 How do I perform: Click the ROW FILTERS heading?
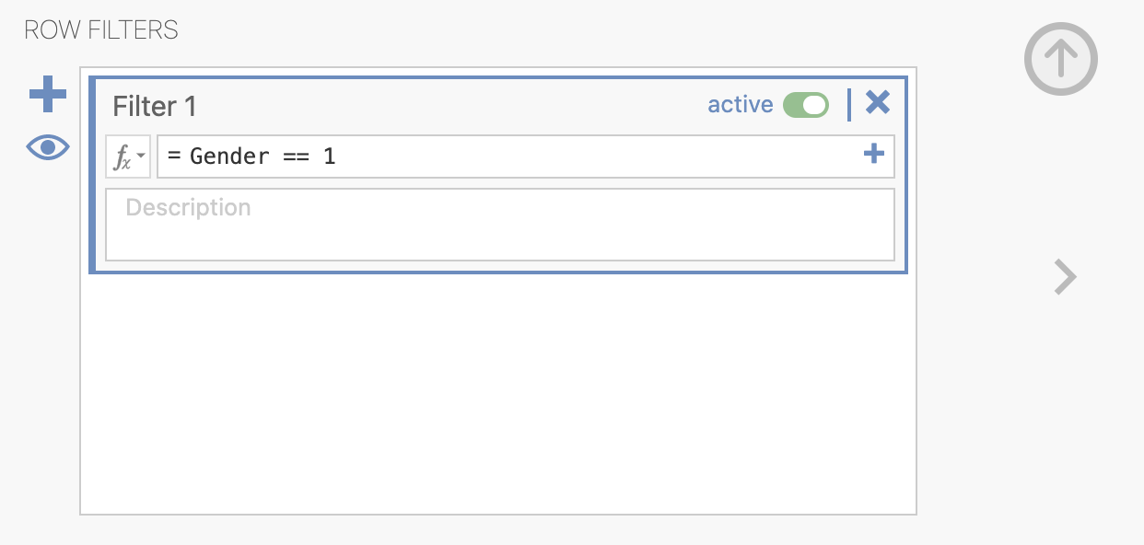coord(101,30)
